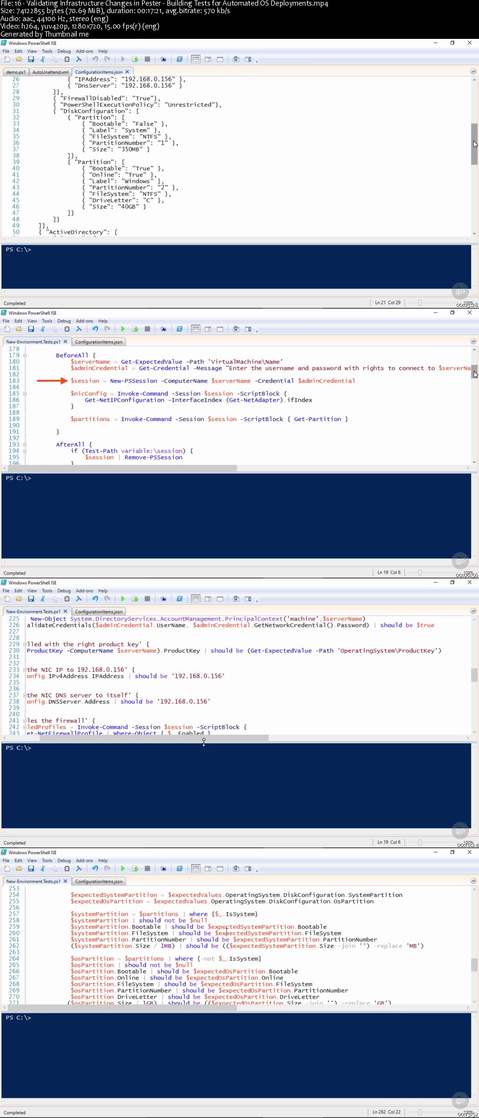Toggle Show Script Pane Maximized in line 225 window
This screenshot has width=479, height=1118.
[x=220, y=599]
